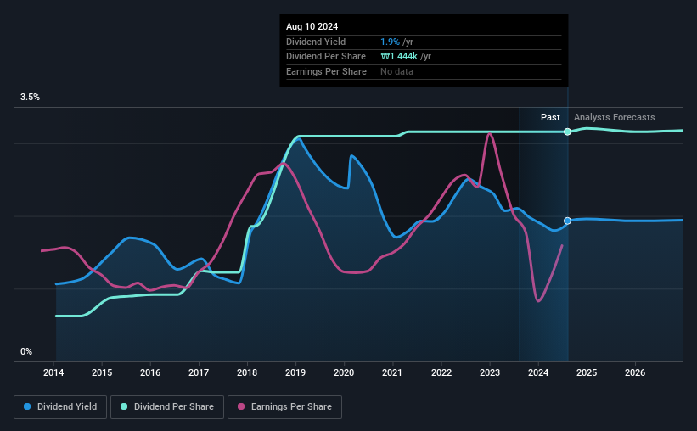Click the 2024 x-axis label

[x=538, y=372]
